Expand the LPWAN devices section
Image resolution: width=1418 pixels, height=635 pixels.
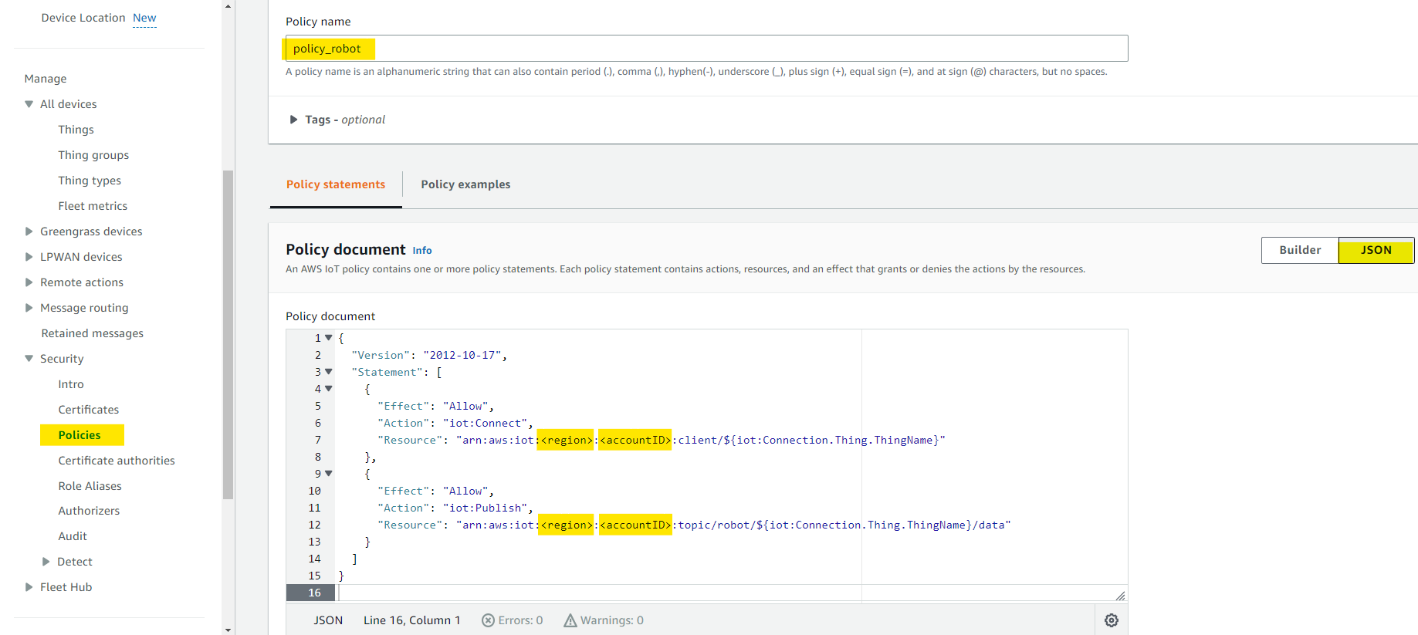tap(29, 257)
